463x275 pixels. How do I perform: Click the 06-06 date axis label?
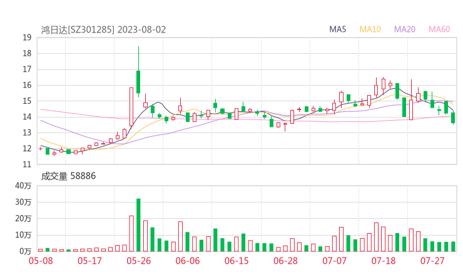[x=188, y=261]
